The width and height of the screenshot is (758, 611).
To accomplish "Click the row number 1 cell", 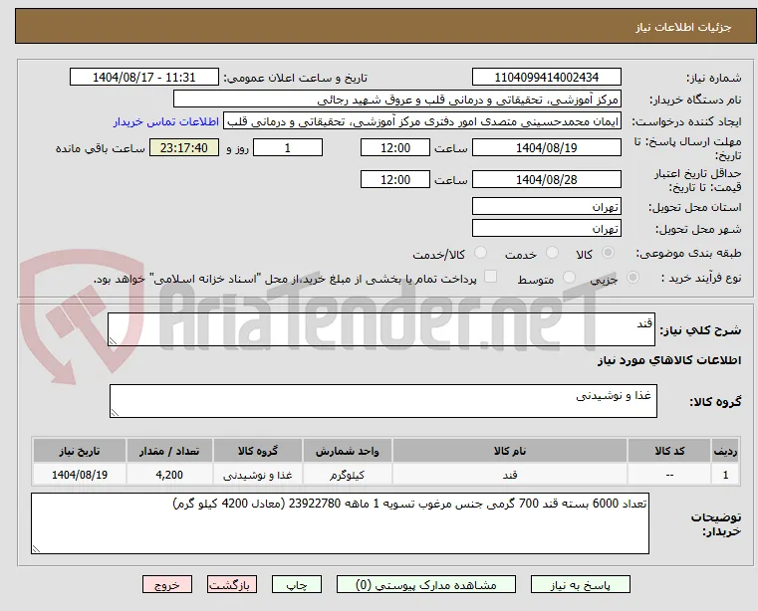I will (x=725, y=475).
